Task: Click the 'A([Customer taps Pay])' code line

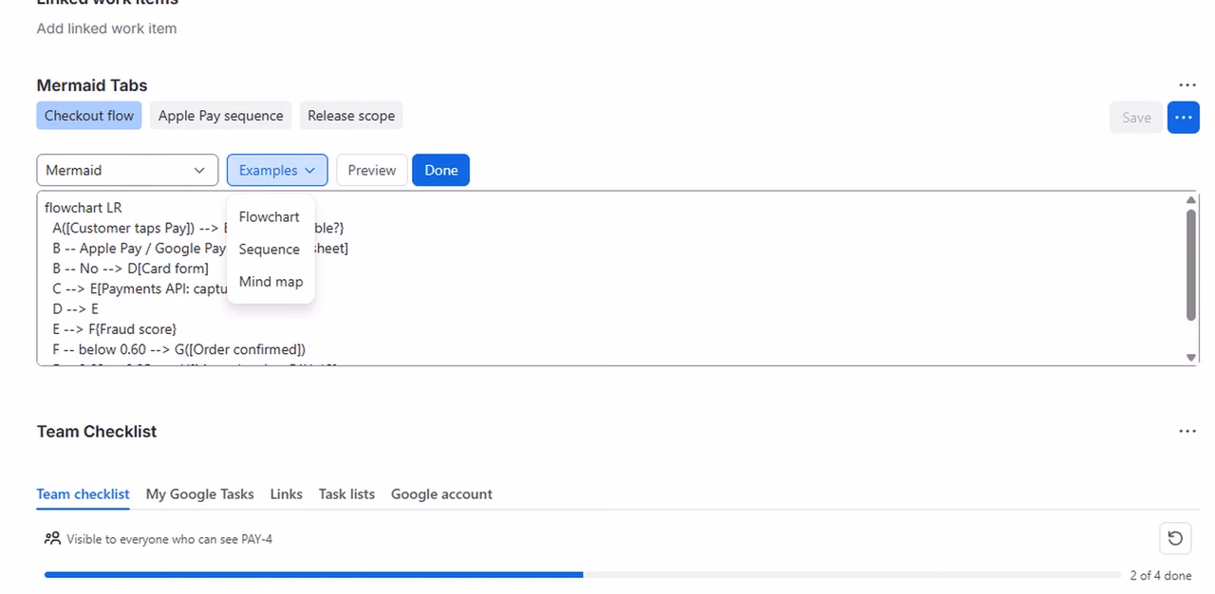Action: coord(140,228)
